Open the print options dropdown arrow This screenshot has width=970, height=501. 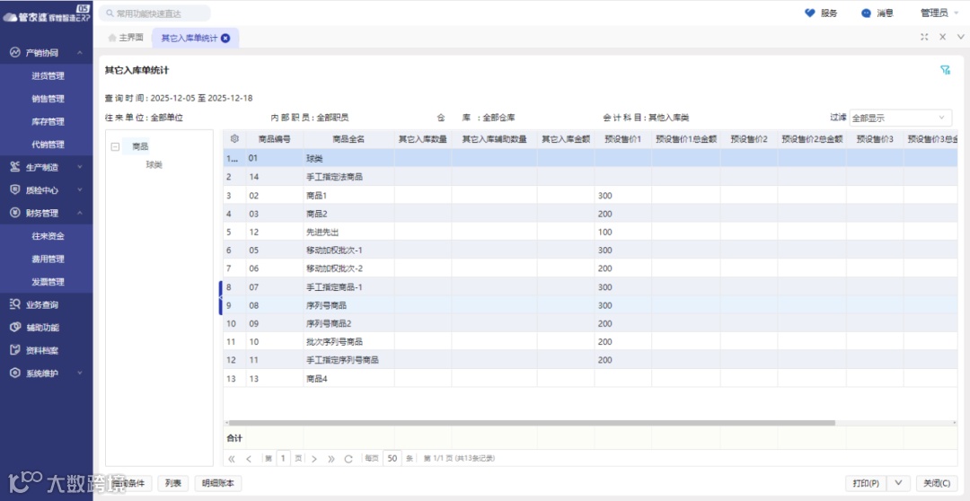click(899, 483)
